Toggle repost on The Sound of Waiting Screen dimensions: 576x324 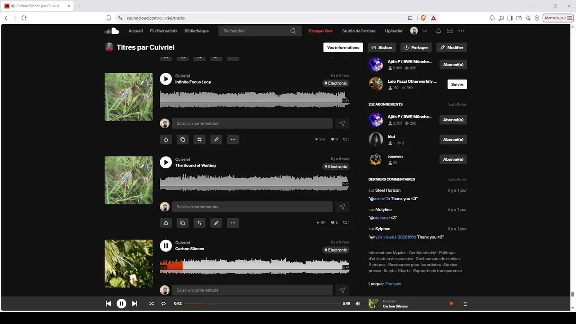click(199, 223)
